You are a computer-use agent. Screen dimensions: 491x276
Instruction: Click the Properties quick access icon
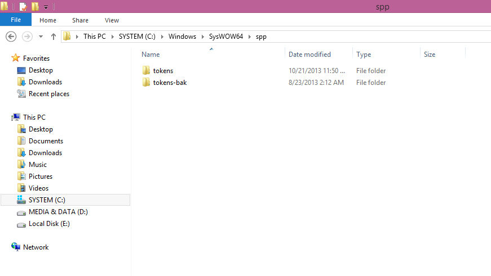(23, 6)
